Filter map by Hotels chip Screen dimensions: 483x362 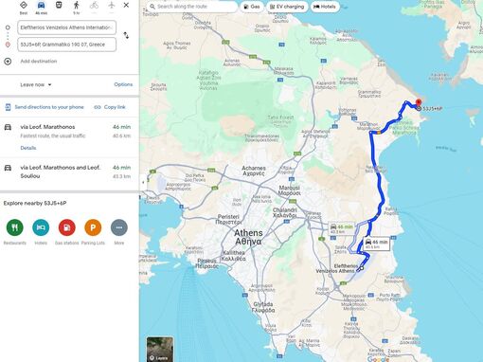(325, 7)
